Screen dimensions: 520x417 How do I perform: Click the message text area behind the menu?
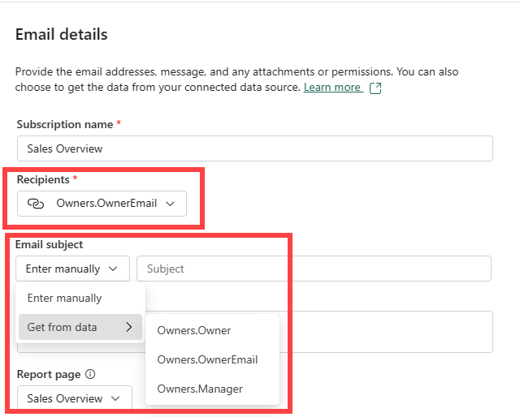pos(387,332)
